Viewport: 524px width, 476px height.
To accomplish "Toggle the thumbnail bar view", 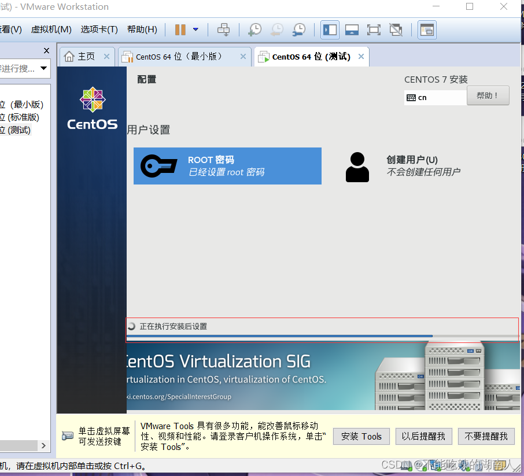I will pyautogui.click(x=352, y=29).
